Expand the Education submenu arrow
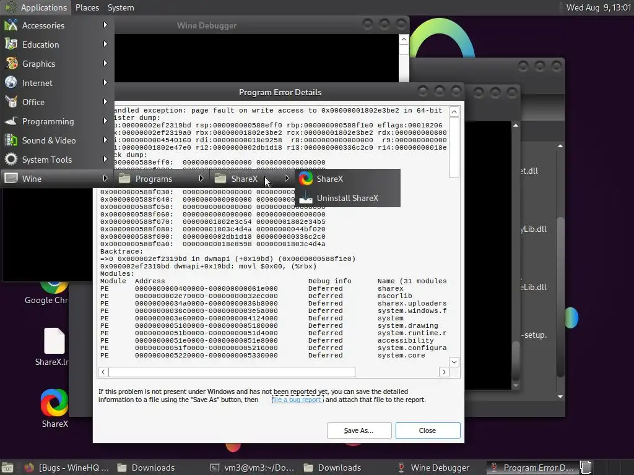634x475 pixels. [105, 44]
